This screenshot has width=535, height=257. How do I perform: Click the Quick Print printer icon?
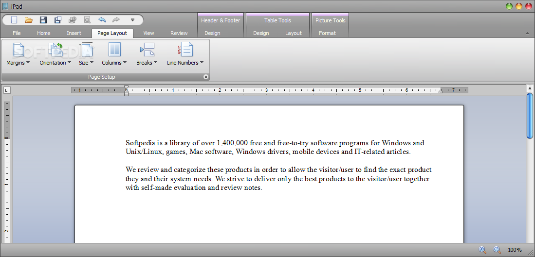coord(73,20)
